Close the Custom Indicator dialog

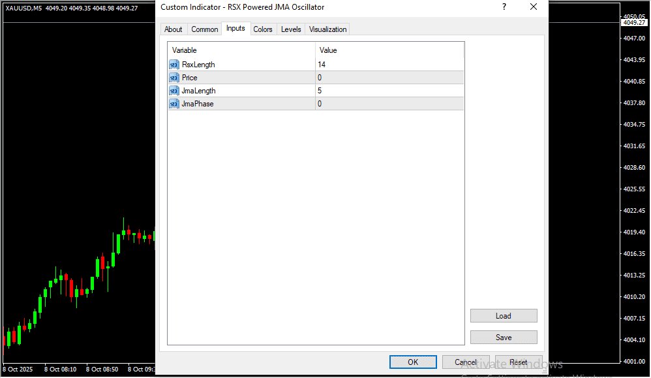534,7
